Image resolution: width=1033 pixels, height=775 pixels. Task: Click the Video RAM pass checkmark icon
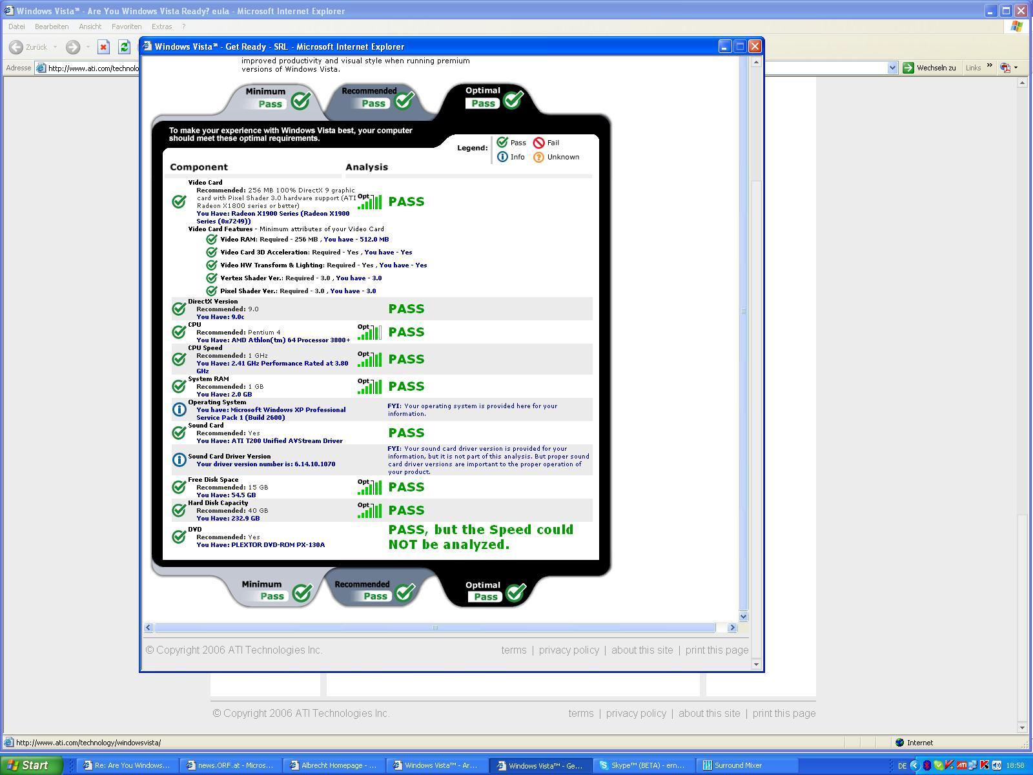(211, 239)
